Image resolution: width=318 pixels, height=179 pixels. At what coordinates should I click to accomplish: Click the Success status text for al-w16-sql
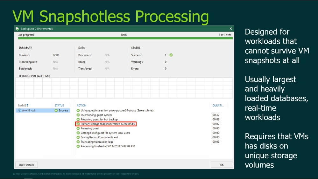[63, 110]
